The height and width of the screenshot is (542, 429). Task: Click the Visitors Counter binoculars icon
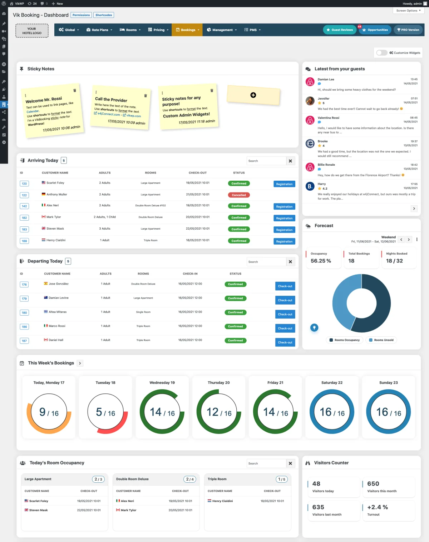(x=308, y=463)
